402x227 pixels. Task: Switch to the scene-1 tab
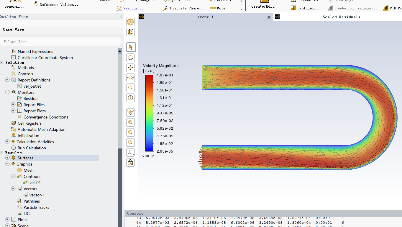[x=205, y=17]
